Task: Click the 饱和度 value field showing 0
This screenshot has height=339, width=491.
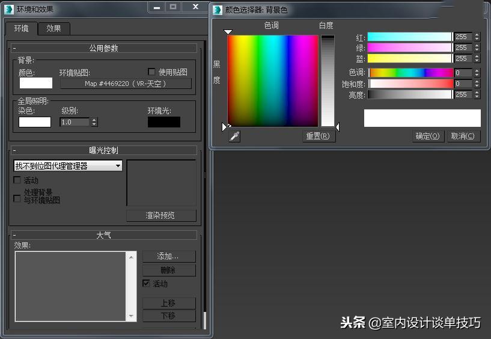Action: [463, 84]
